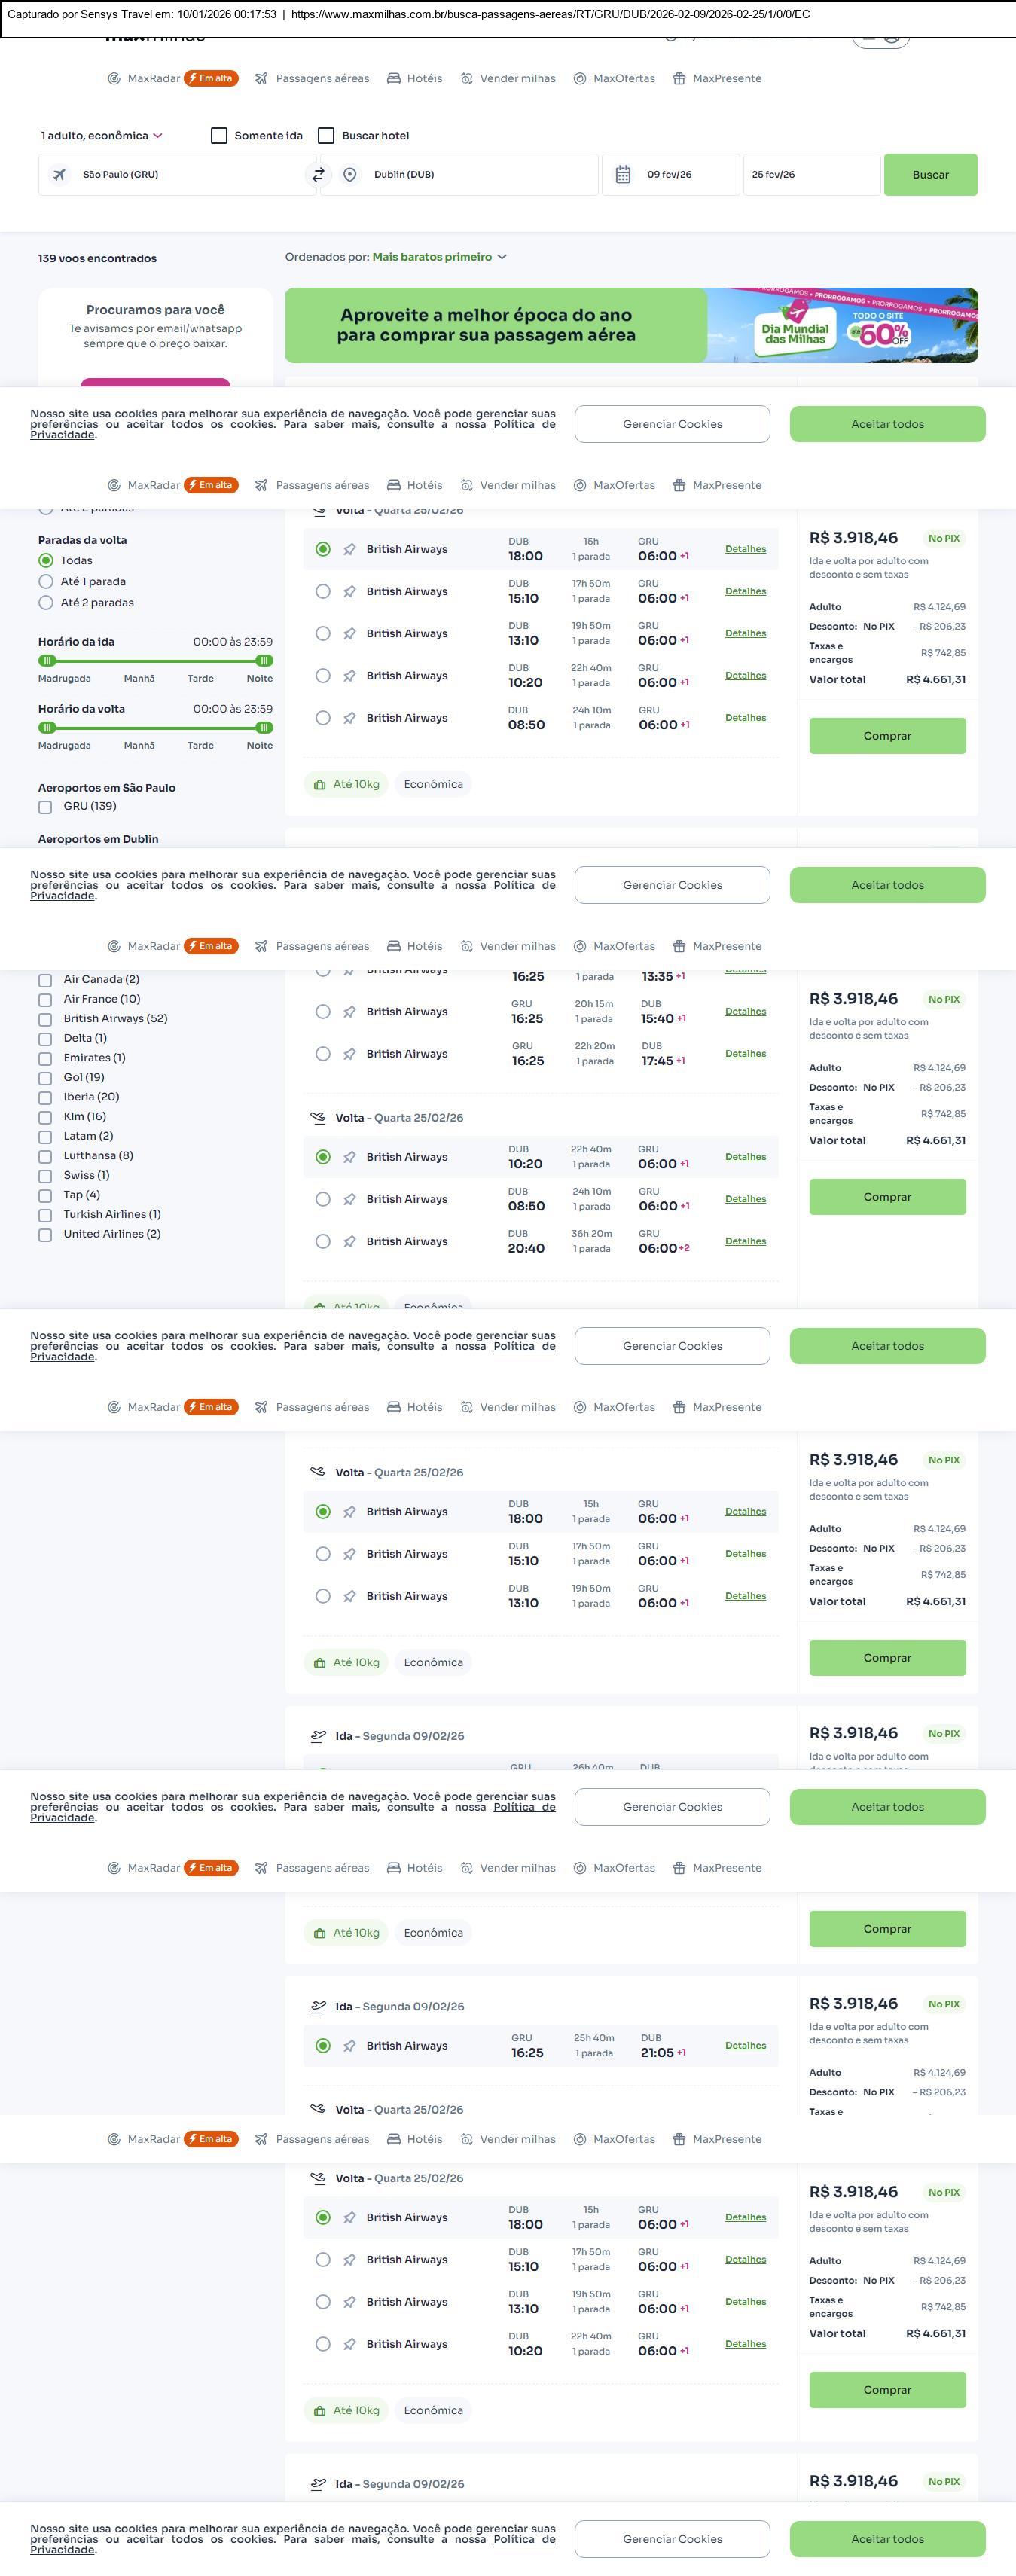Image resolution: width=1016 pixels, height=2576 pixels.
Task: Click the 25 fev/26 return date field
Action: (x=810, y=175)
